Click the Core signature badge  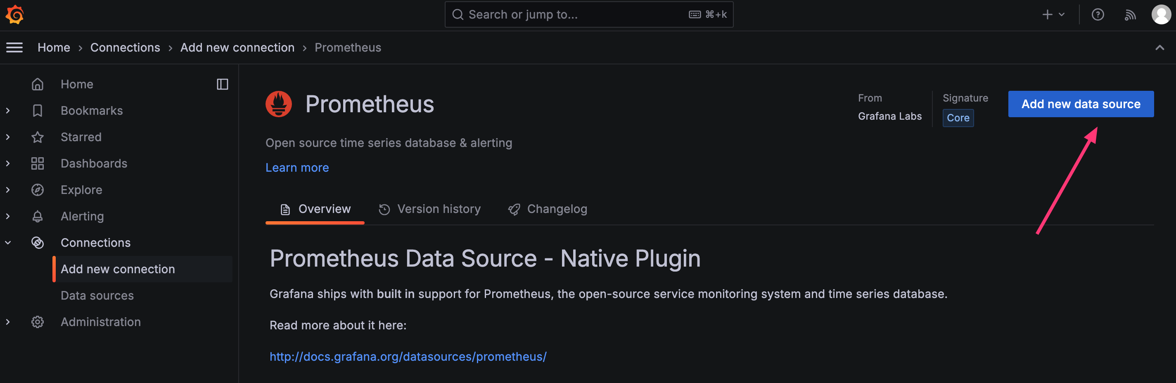point(958,118)
